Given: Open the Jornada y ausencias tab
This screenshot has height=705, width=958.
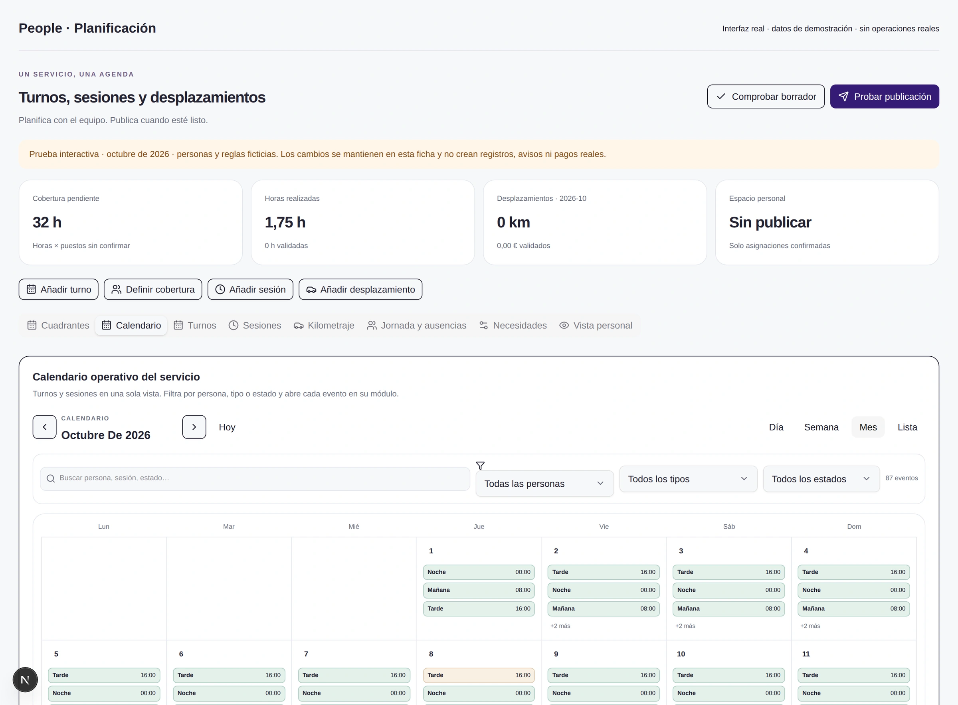Looking at the screenshot, I should click(x=417, y=325).
